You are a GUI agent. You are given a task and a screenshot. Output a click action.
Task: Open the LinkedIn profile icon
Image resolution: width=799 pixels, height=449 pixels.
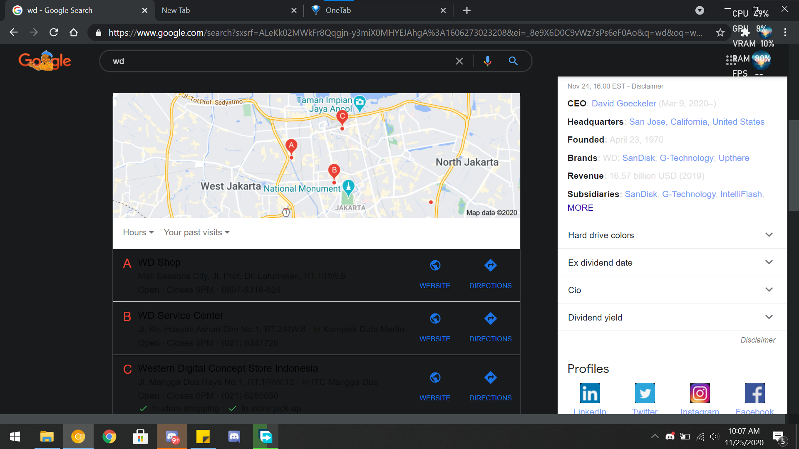590,393
